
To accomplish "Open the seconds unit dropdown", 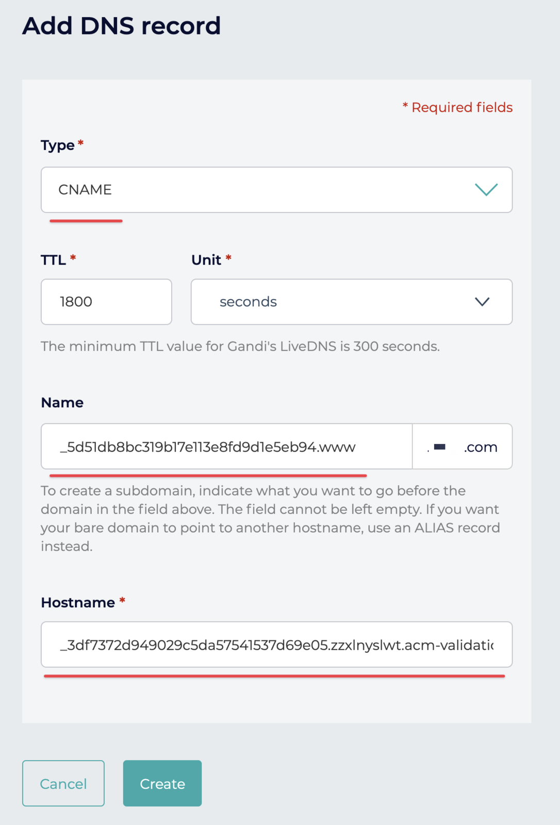I will click(x=351, y=302).
